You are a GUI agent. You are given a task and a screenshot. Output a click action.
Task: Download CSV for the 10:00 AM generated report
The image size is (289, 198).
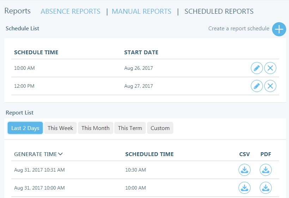point(244,188)
